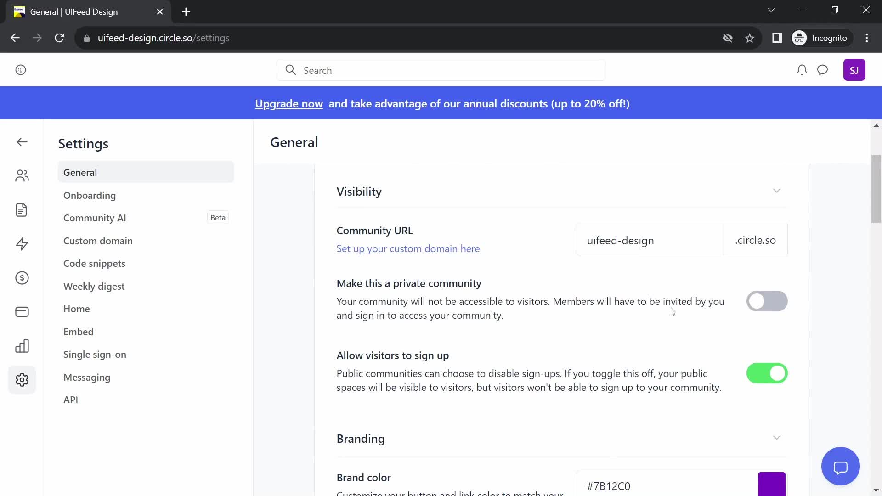The width and height of the screenshot is (882, 496).
Task: Click the Upgrade now link in banner
Action: click(x=289, y=103)
